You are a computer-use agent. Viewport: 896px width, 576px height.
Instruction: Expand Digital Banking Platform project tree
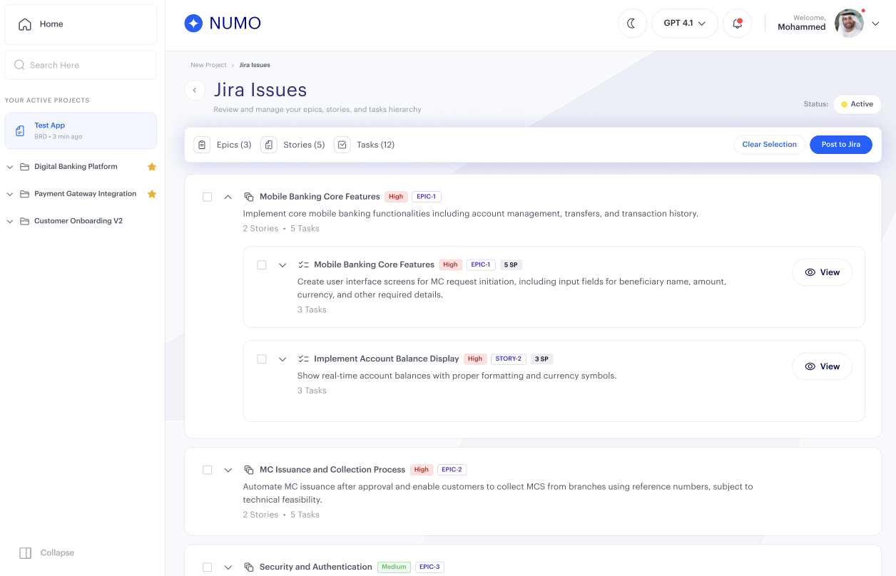[x=10, y=167]
